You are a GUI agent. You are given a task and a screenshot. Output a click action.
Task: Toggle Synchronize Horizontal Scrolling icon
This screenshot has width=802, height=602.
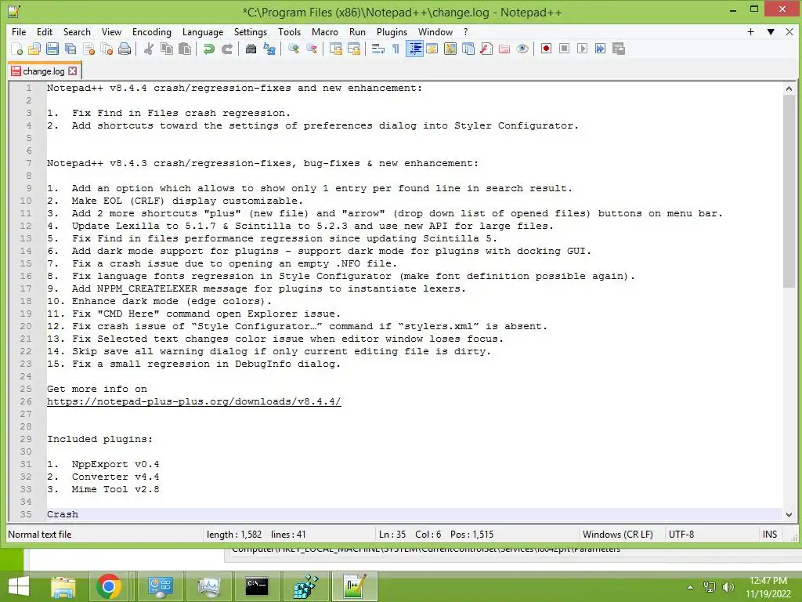353,49
